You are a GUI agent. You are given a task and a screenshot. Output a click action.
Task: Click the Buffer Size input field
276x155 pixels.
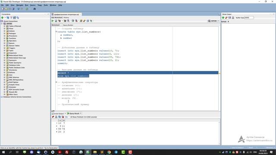coord(249,18)
